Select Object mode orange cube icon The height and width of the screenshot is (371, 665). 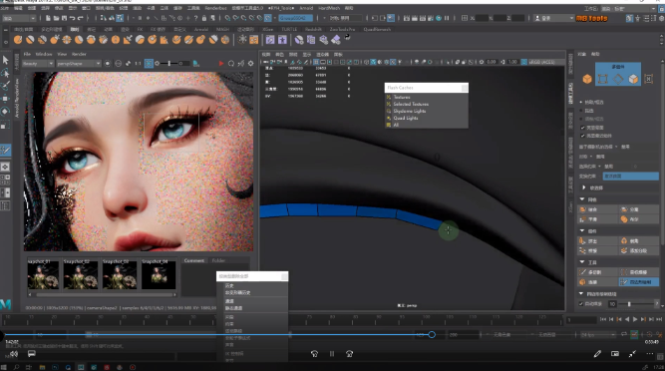click(587, 79)
